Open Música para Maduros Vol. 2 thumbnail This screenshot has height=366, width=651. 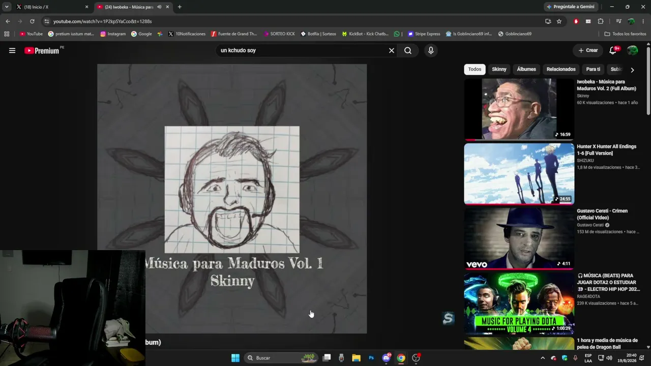point(519,109)
